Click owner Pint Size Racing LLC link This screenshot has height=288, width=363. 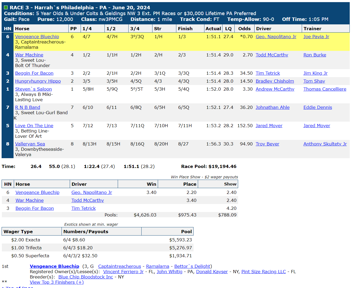coord(264,272)
